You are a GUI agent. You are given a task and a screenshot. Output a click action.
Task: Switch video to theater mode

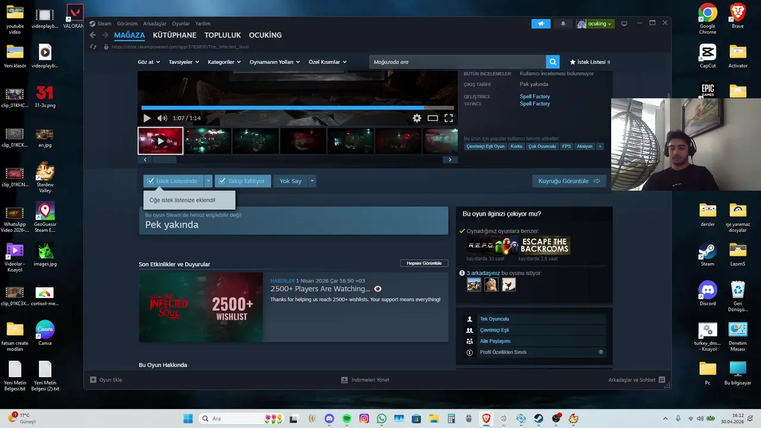[x=433, y=118]
